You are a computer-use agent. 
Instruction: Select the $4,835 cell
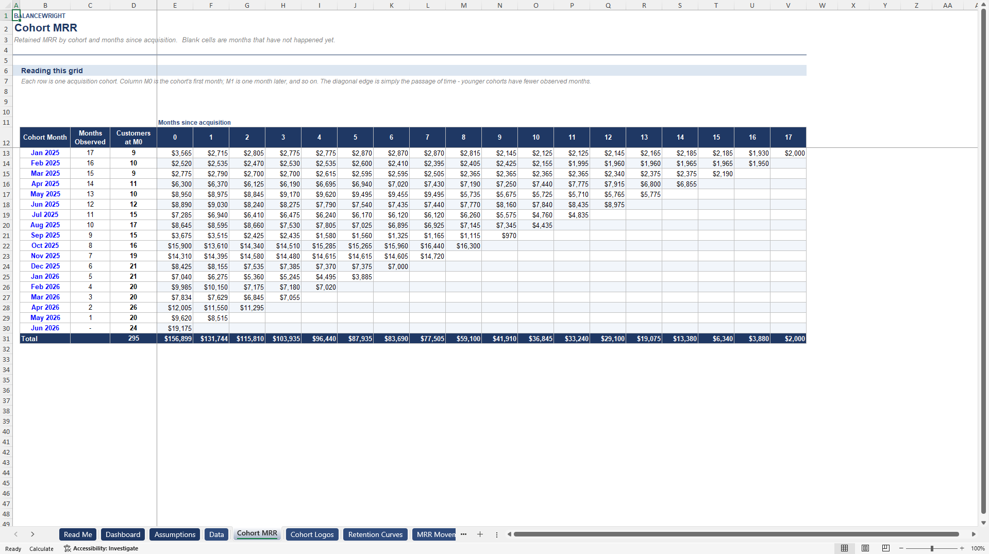pyautogui.click(x=572, y=215)
